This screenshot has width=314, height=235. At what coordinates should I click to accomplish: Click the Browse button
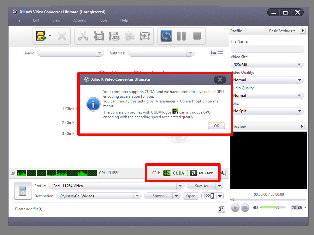point(158,196)
